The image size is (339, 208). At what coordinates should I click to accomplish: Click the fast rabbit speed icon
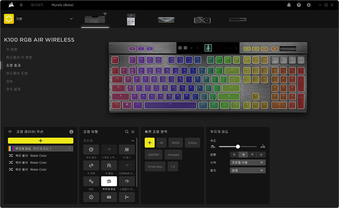[263, 147]
